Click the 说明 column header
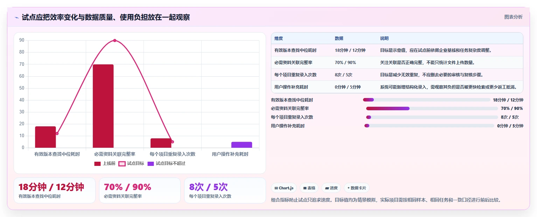The height and width of the screenshot is (217, 537). (x=384, y=38)
